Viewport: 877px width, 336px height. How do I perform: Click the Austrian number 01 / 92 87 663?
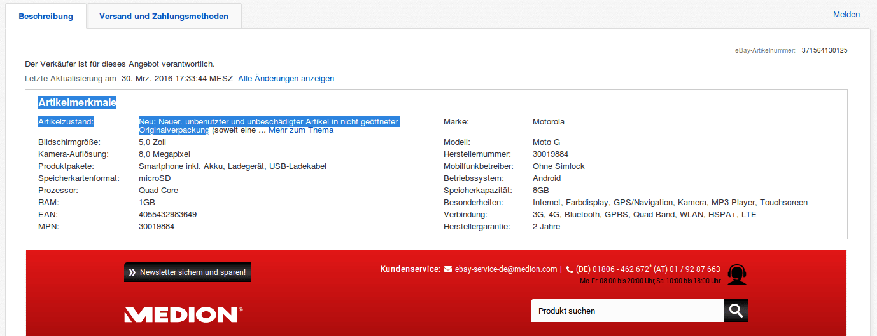click(x=694, y=269)
